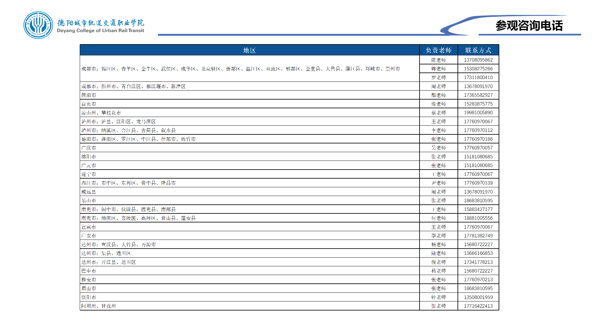Image resolution: width=598 pixels, height=336 pixels.
Task: Select the 巴中市 region cell
Action: click(x=89, y=271)
